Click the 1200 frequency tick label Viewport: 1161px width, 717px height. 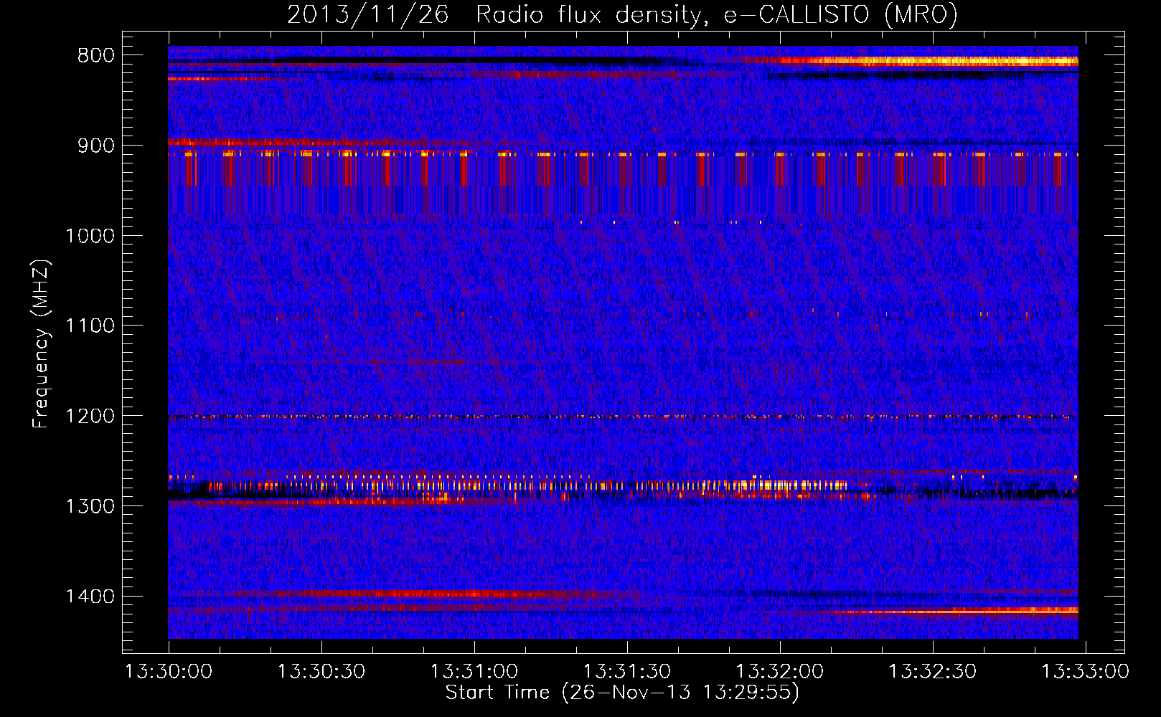(x=90, y=417)
